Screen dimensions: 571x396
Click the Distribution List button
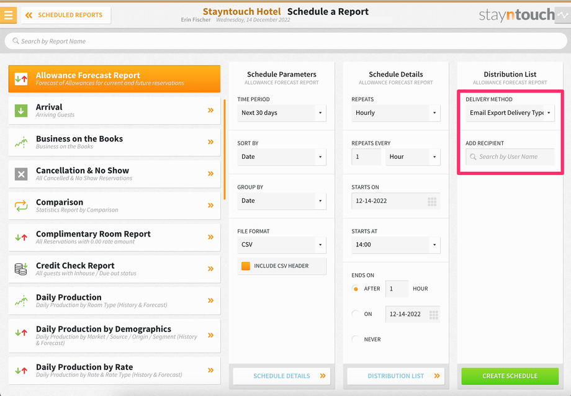point(396,376)
